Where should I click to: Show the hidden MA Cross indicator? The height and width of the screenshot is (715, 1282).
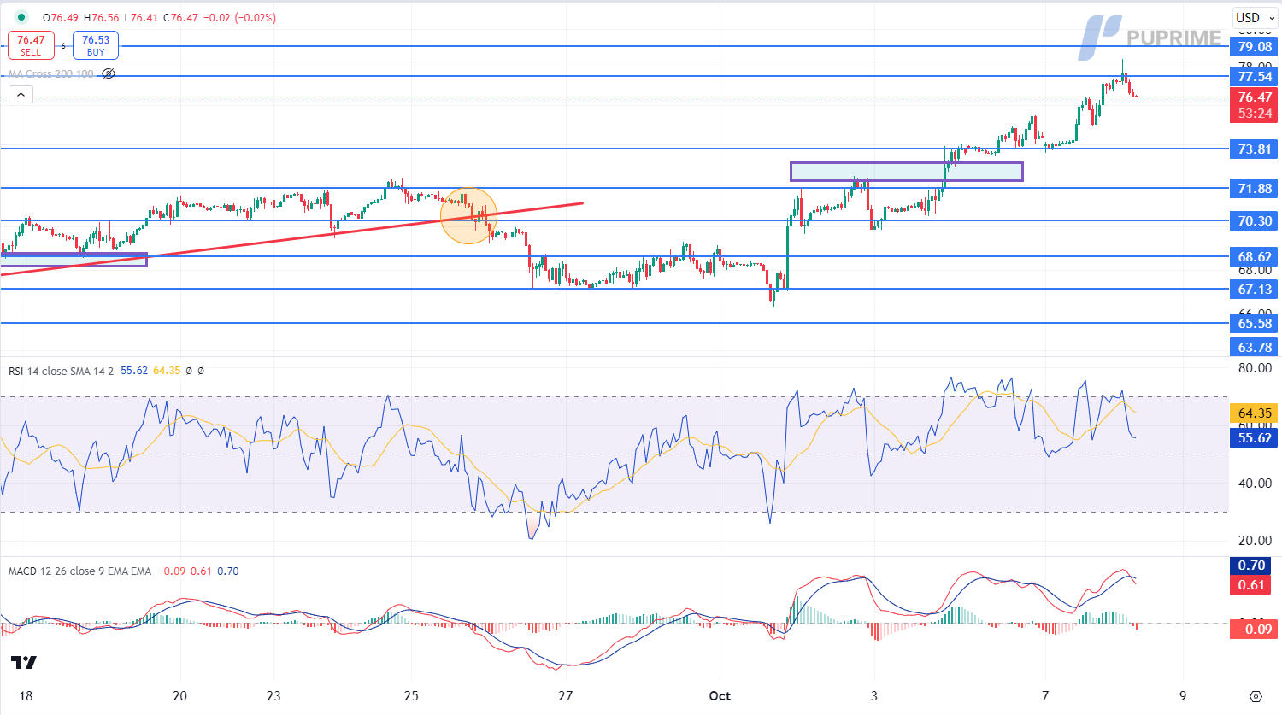109,74
